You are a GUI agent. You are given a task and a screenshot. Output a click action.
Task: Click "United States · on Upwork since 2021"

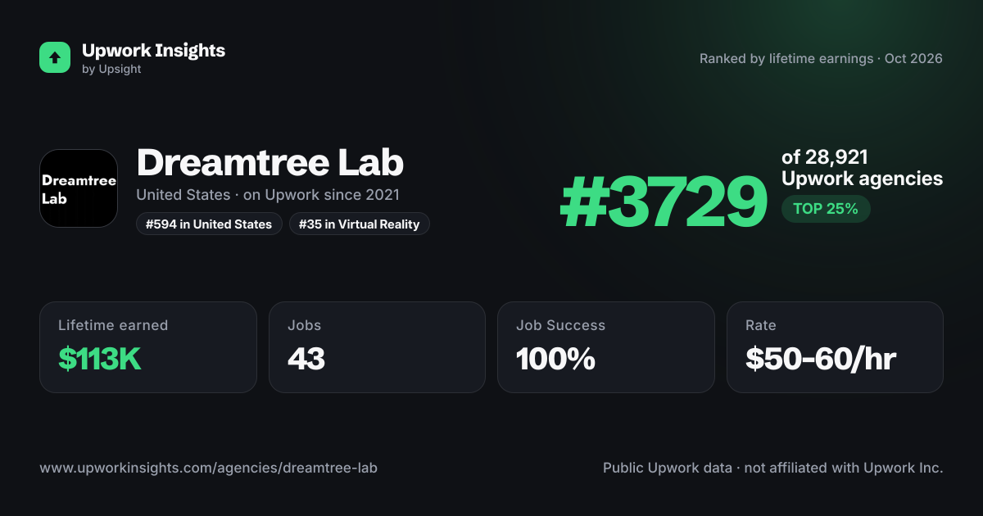coord(268,195)
